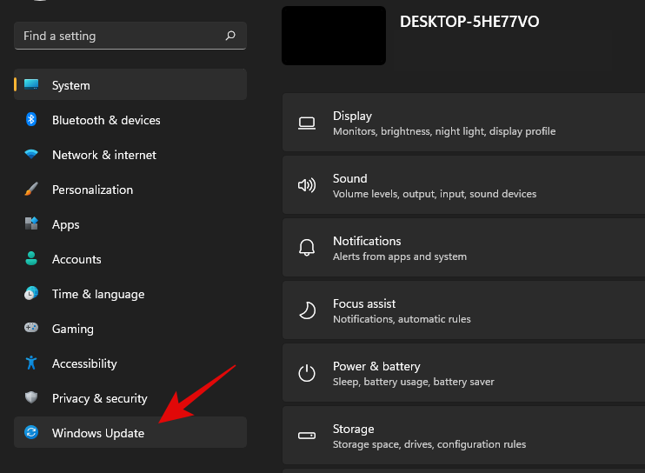Click the Network & internet Wi-Fi icon
645x473 pixels.
[31, 155]
